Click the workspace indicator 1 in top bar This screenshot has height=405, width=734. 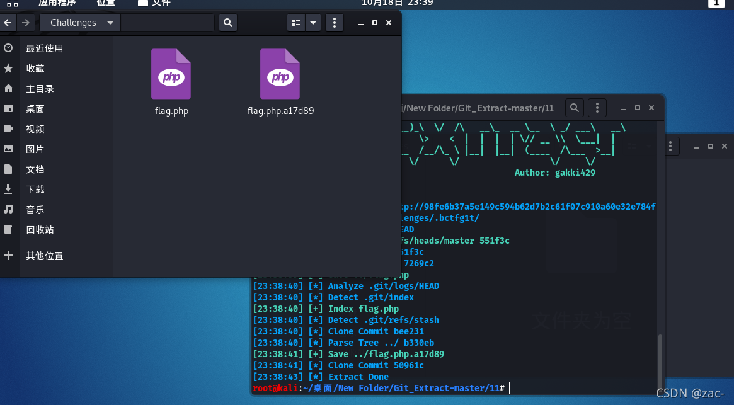[x=716, y=3]
